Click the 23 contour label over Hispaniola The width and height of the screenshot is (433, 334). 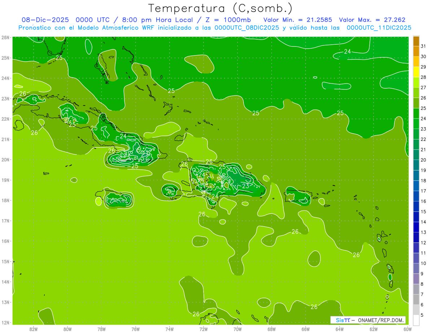[x=246, y=186]
